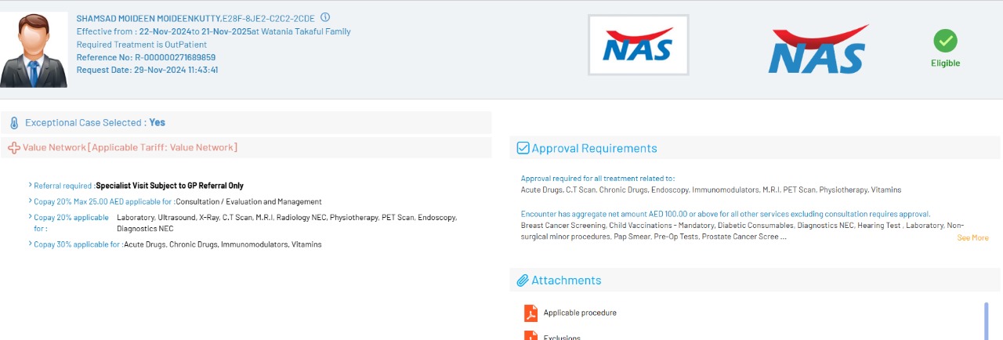Click See More in approval requirements

click(x=972, y=237)
